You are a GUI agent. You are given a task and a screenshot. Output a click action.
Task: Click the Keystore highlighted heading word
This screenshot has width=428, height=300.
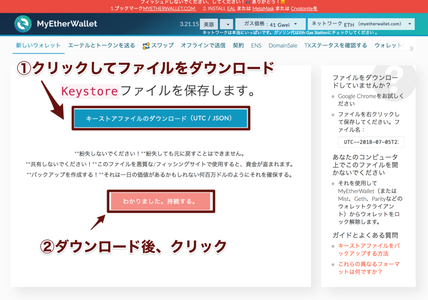[x=89, y=91]
